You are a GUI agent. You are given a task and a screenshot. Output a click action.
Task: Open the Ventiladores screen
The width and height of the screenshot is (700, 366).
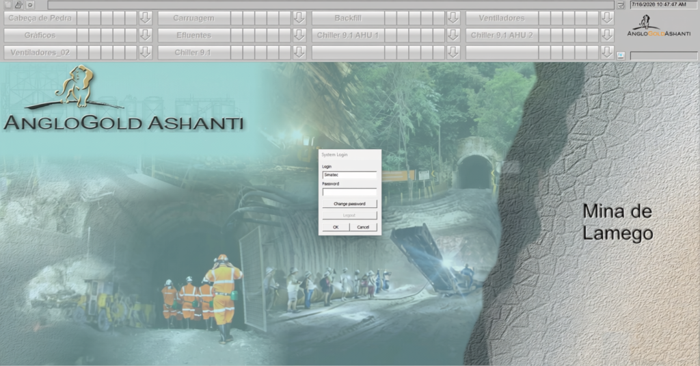pos(502,18)
